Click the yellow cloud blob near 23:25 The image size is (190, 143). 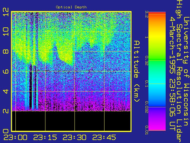point(65,54)
